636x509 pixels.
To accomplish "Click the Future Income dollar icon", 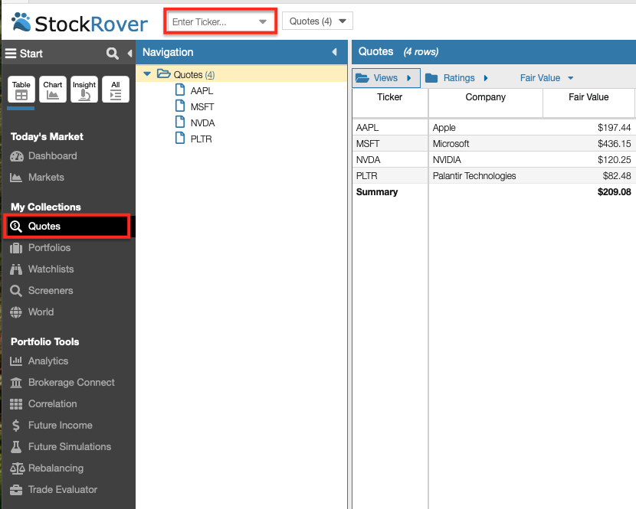I will [x=16, y=426].
